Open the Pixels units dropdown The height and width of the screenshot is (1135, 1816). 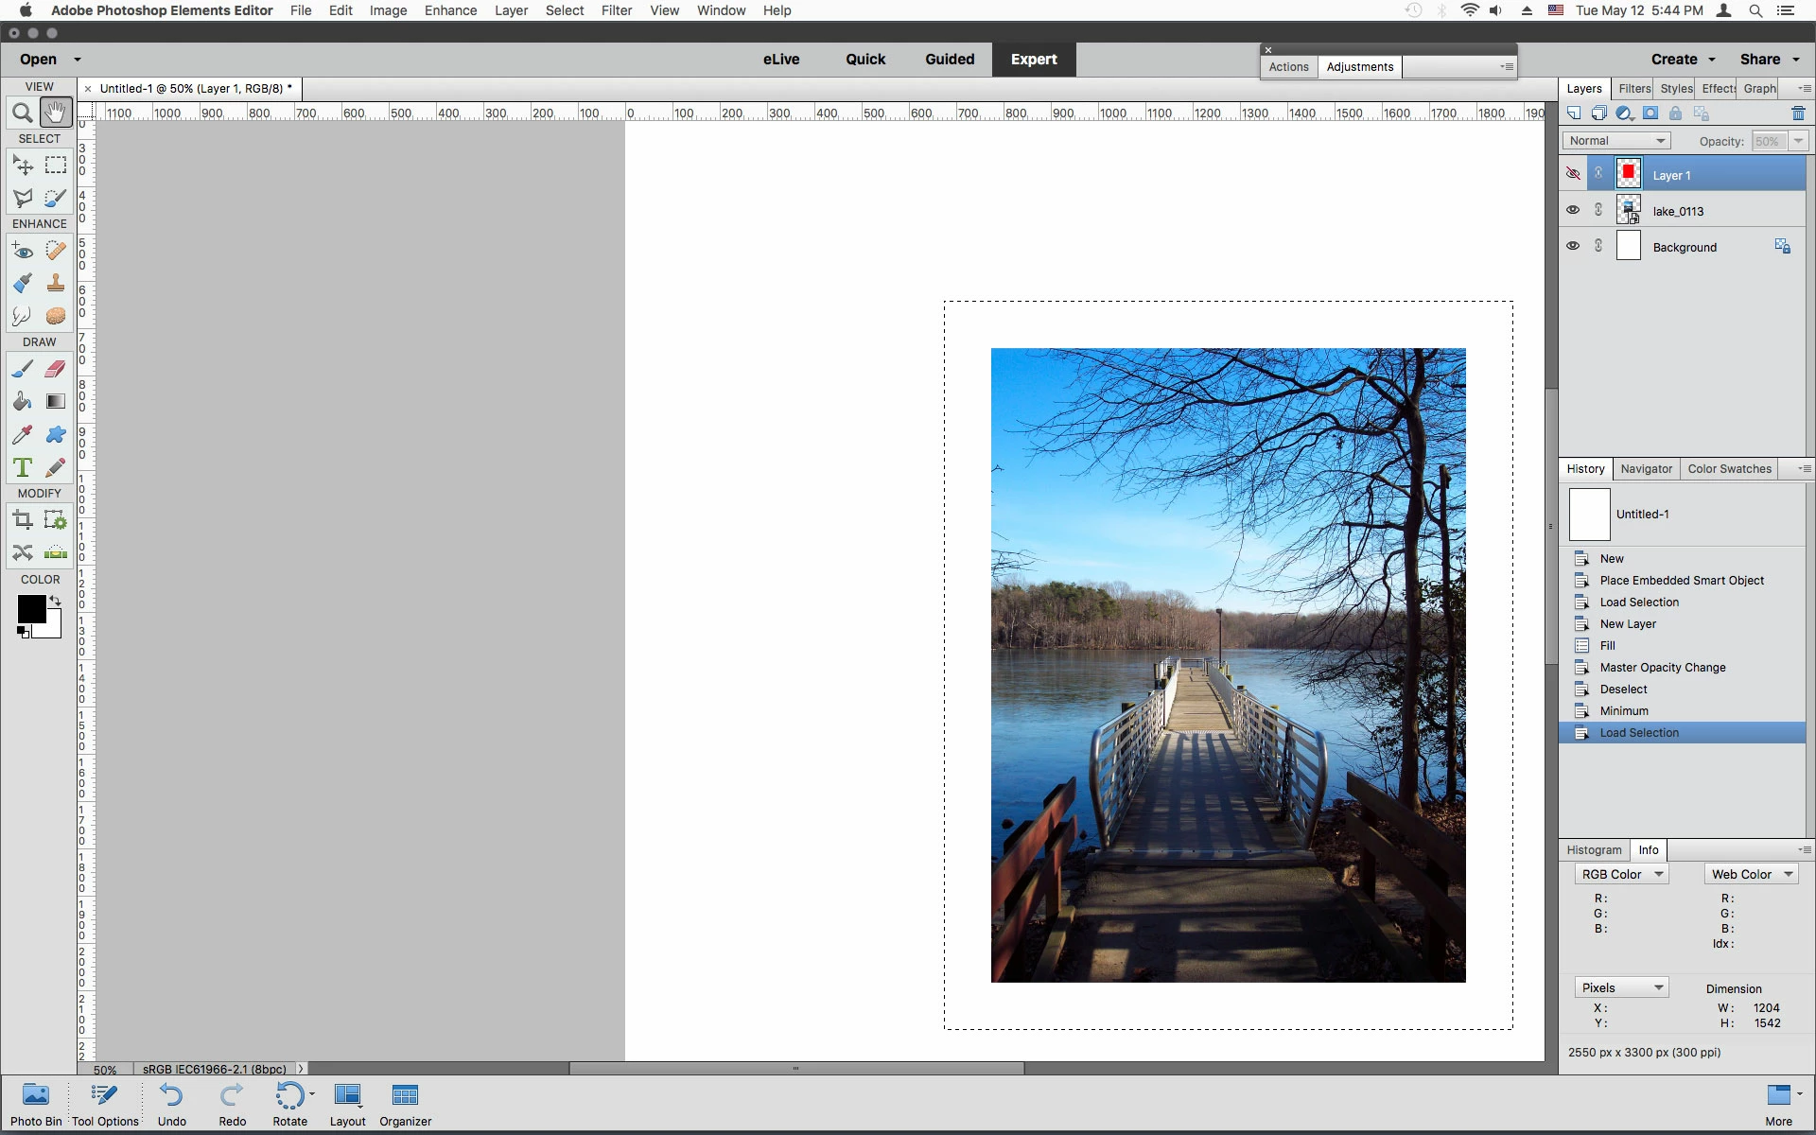tap(1621, 987)
